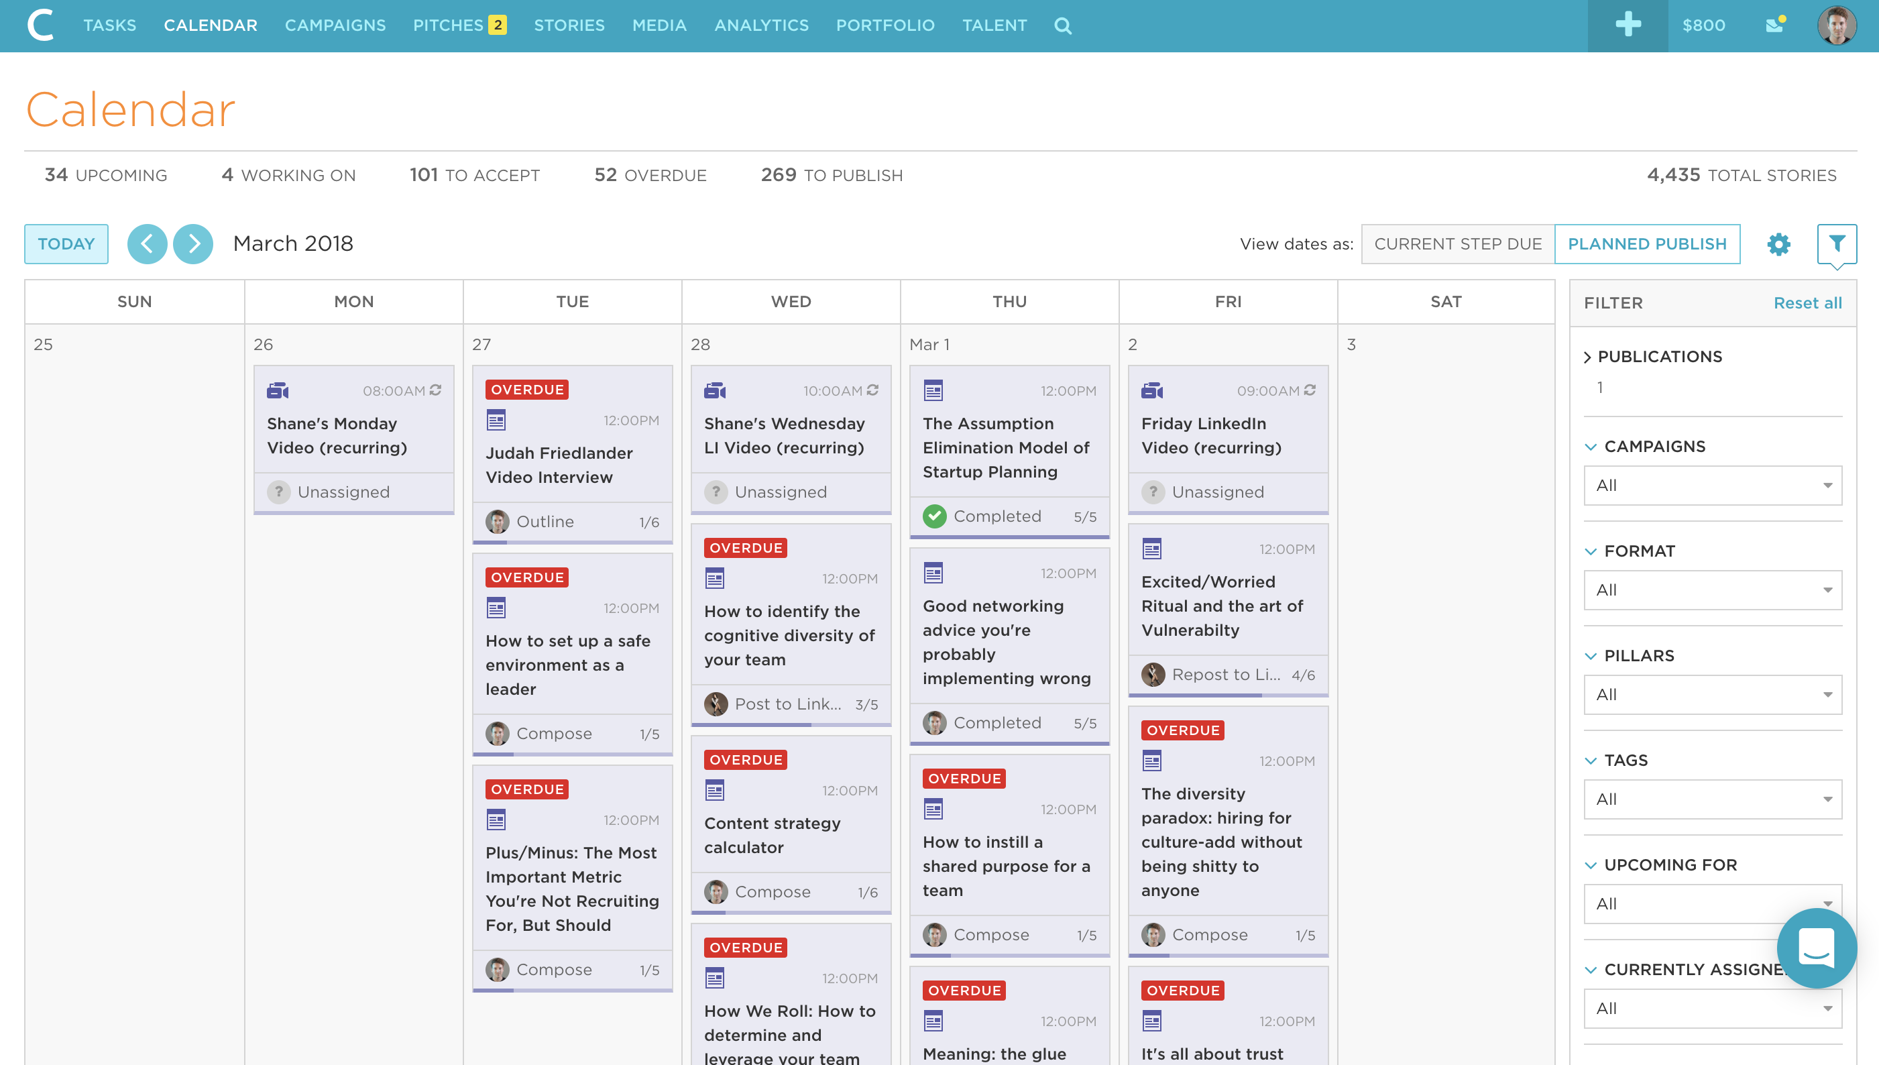1879x1065 pixels.
Task: Open the FORMAT filter dropdown
Action: pyautogui.click(x=1712, y=590)
